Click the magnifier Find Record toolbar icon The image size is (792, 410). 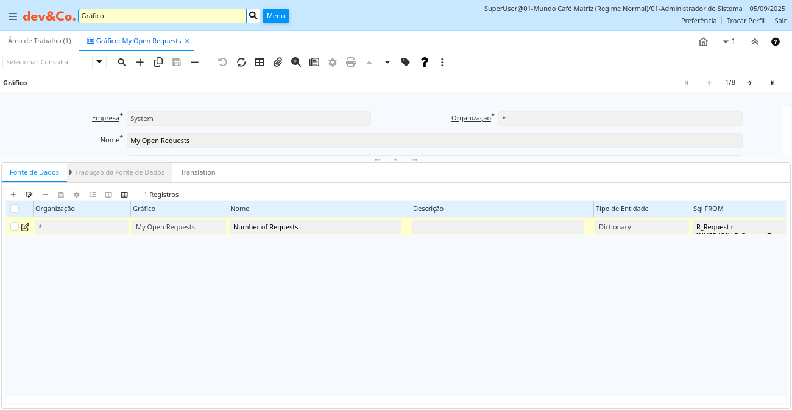pos(122,62)
